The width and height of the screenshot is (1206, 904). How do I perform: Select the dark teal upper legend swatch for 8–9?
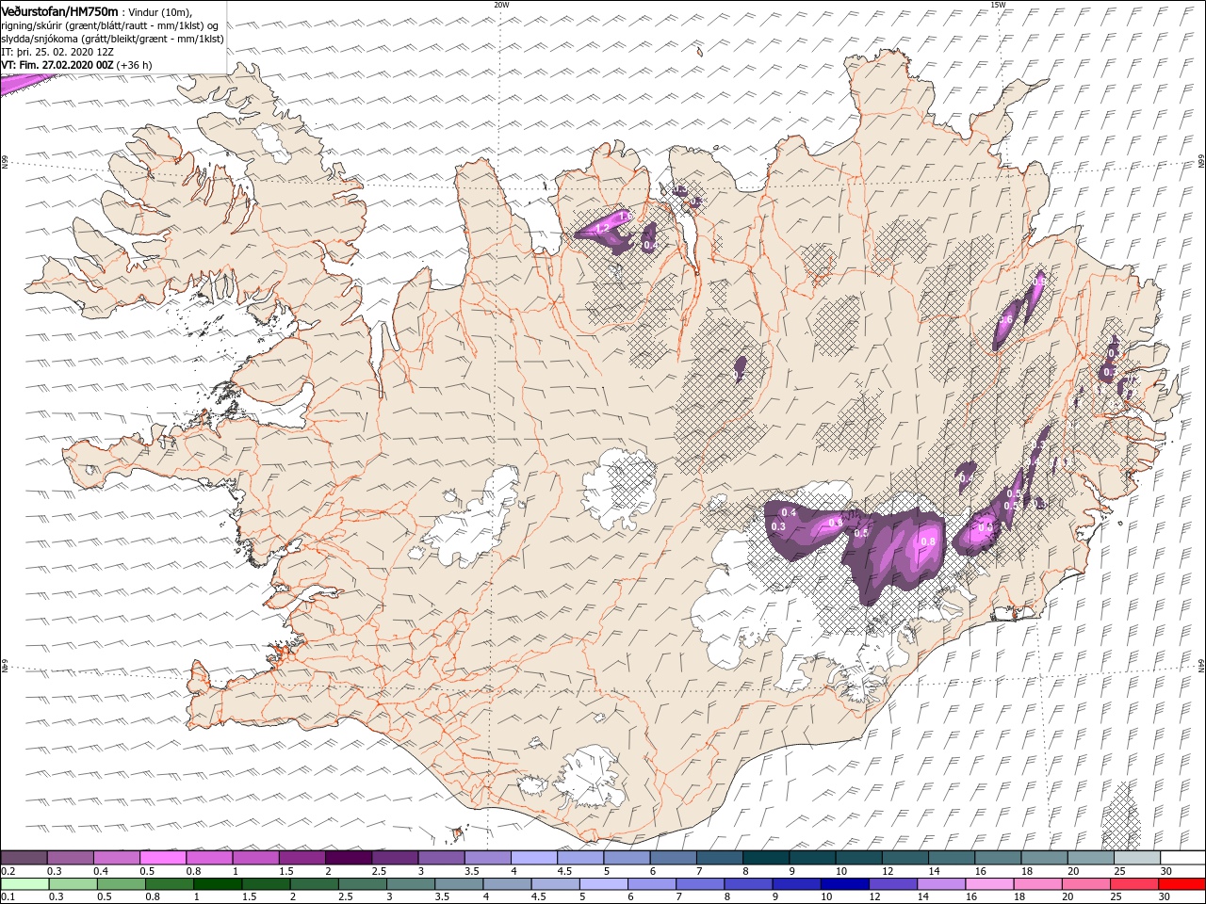point(766,858)
